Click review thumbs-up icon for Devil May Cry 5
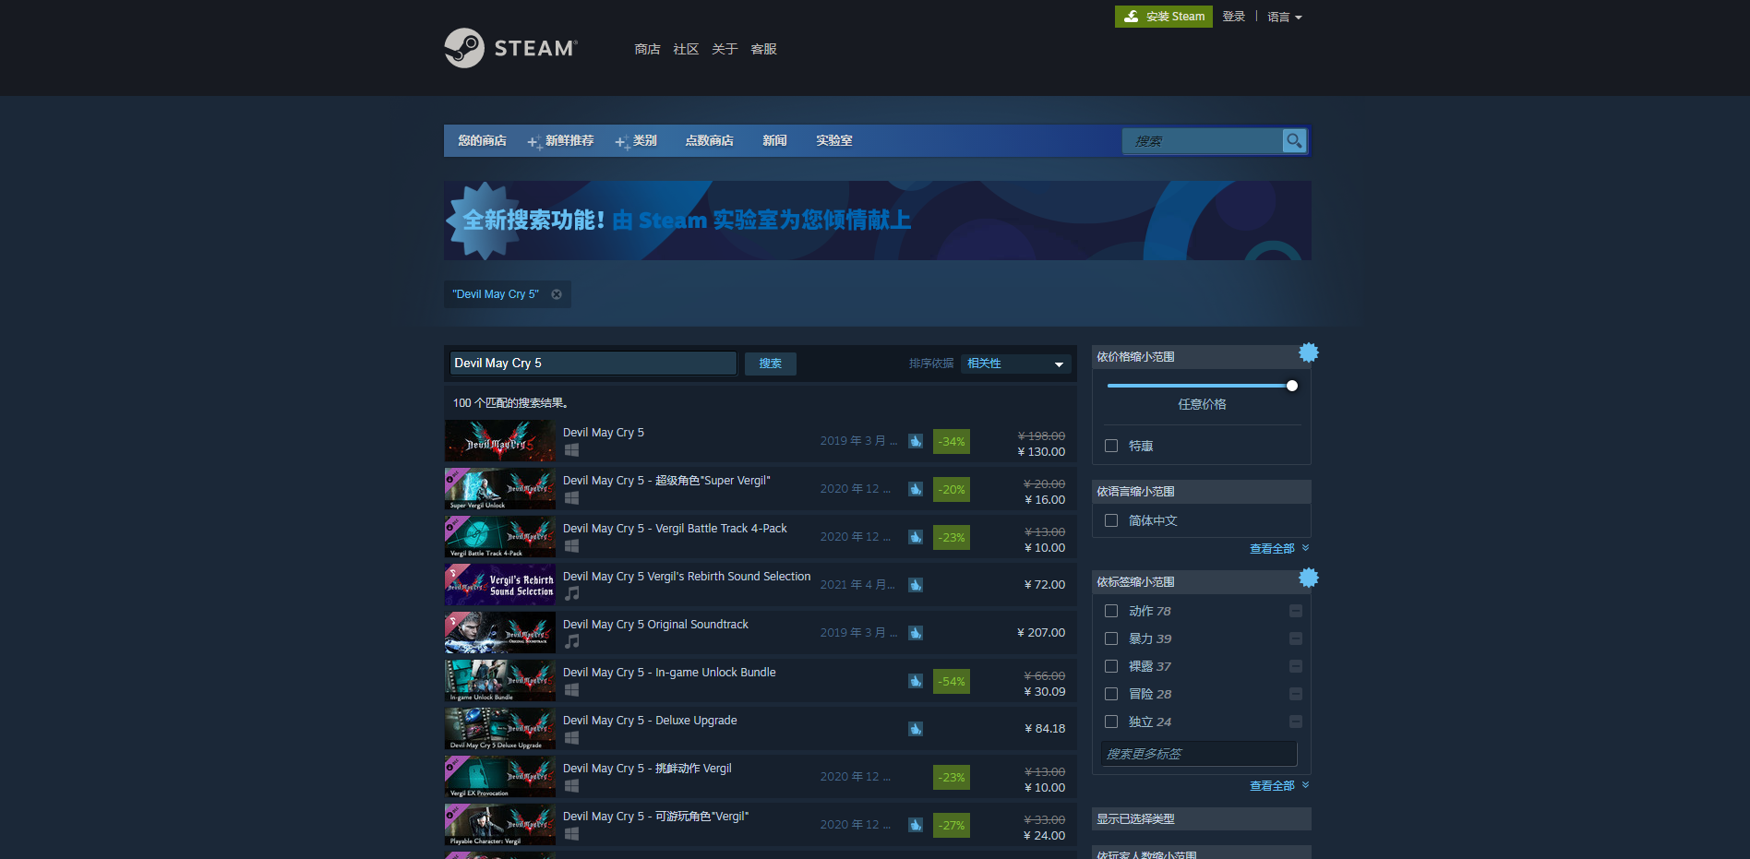 pyautogui.click(x=916, y=441)
